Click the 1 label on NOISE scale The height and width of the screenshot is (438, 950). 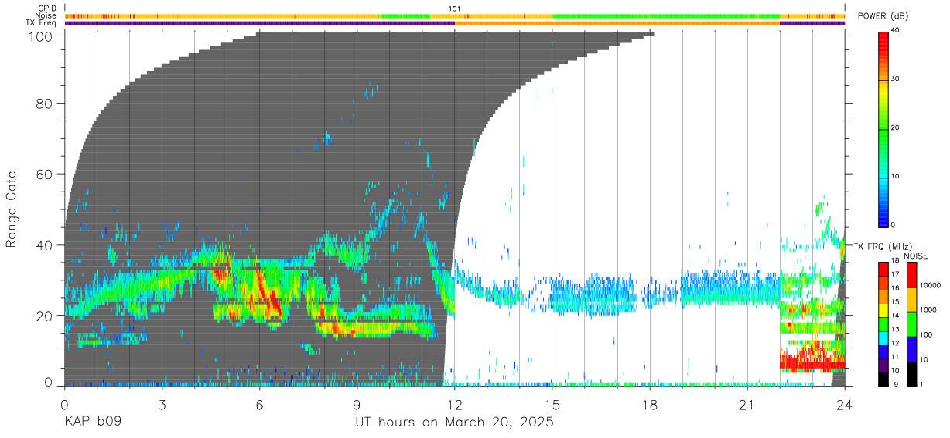tap(921, 385)
